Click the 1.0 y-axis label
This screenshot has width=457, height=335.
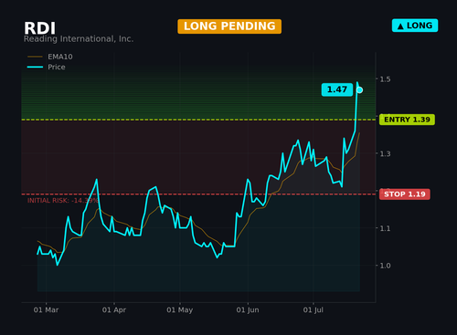[385, 266]
